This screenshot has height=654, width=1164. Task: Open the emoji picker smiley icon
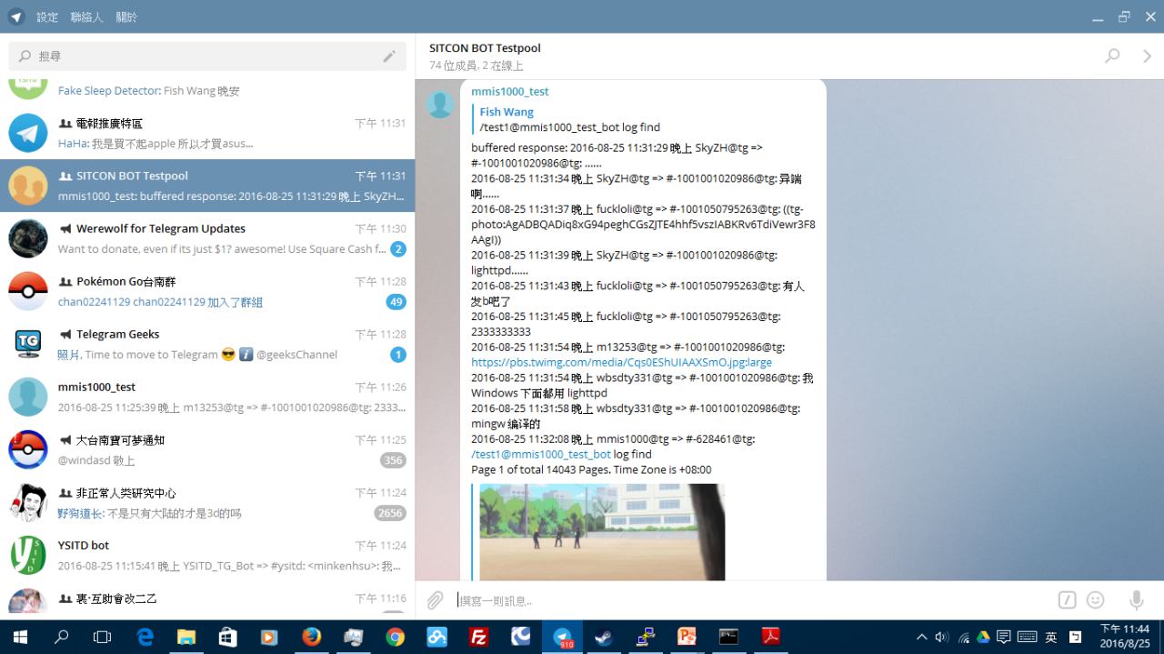pyautogui.click(x=1096, y=600)
